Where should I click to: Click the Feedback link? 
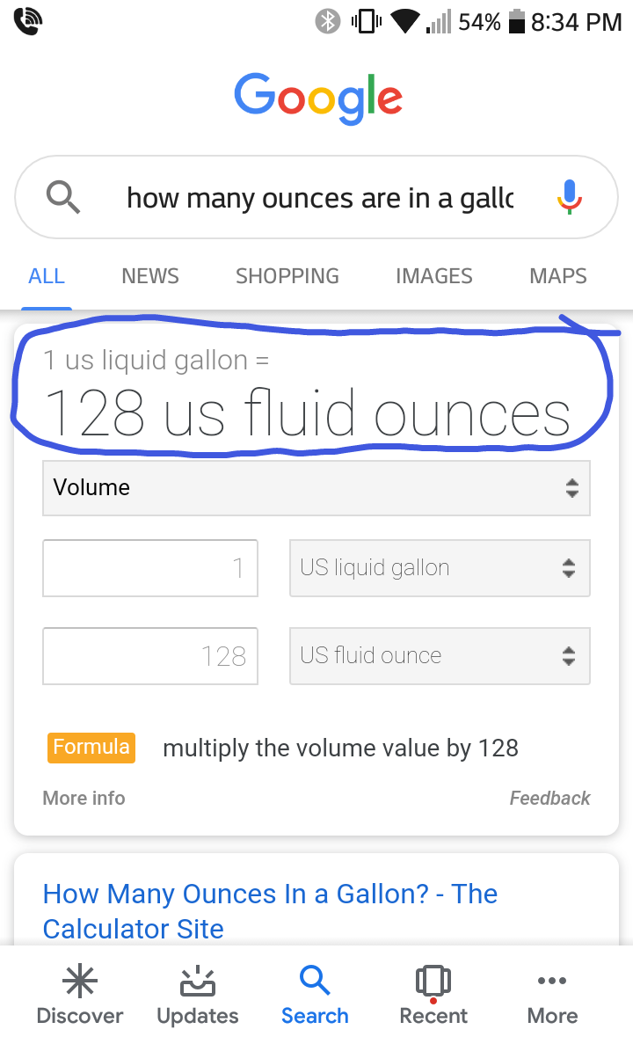point(549,798)
